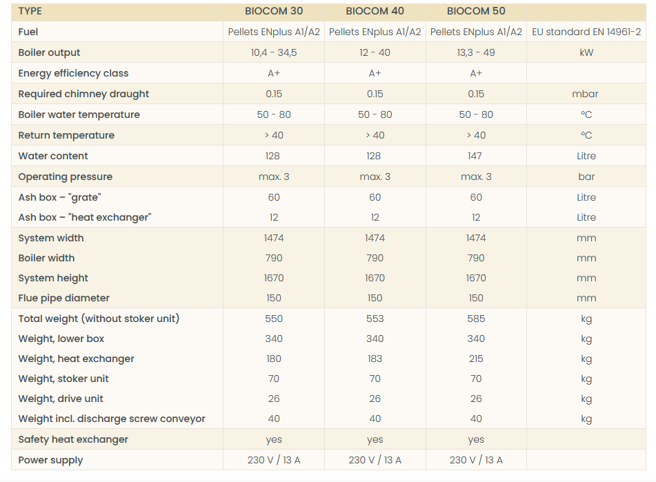Click the heat exchanger weight value 183
656x482 pixels.
point(375,359)
